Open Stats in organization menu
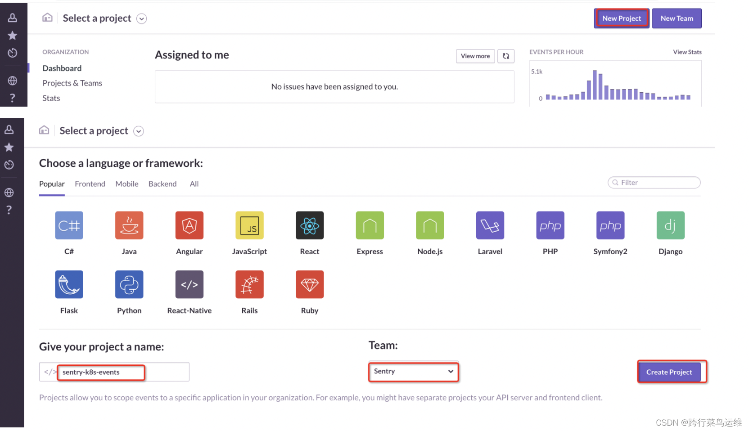This screenshot has width=749, height=431. point(51,98)
